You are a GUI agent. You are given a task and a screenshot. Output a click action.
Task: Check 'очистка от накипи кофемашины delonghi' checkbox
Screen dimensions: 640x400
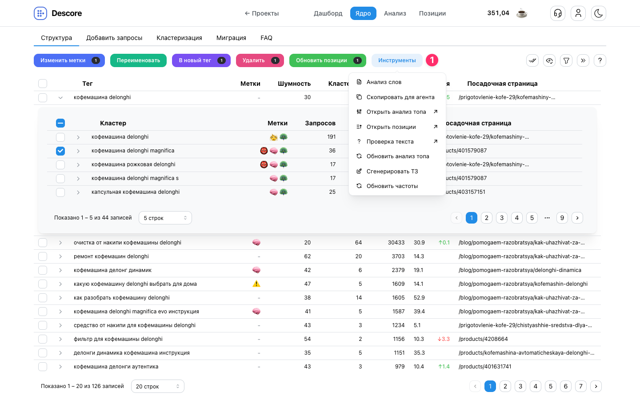tap(43, 243)
